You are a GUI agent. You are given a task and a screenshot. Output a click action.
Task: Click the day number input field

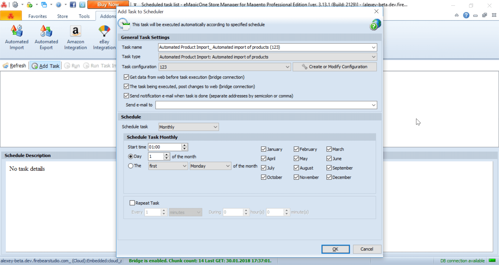(x=156, y=156)
